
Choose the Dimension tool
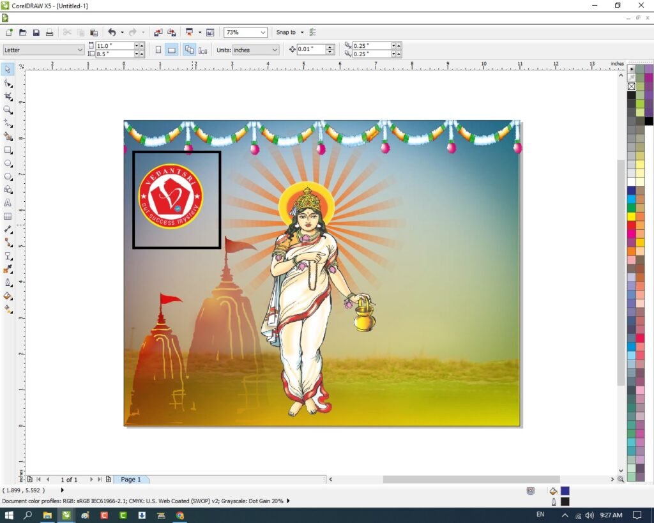(8, 229)
